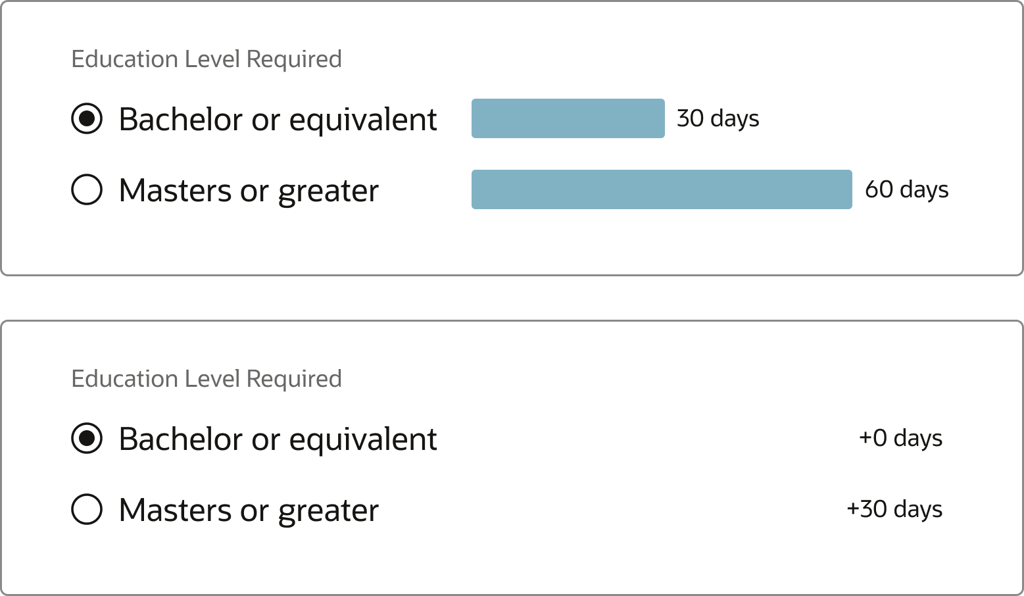This screenshot has width=1024, height=596.
Task: Click the end of the Masters bar
Action: pyautogui.click(x=848, y=190)
